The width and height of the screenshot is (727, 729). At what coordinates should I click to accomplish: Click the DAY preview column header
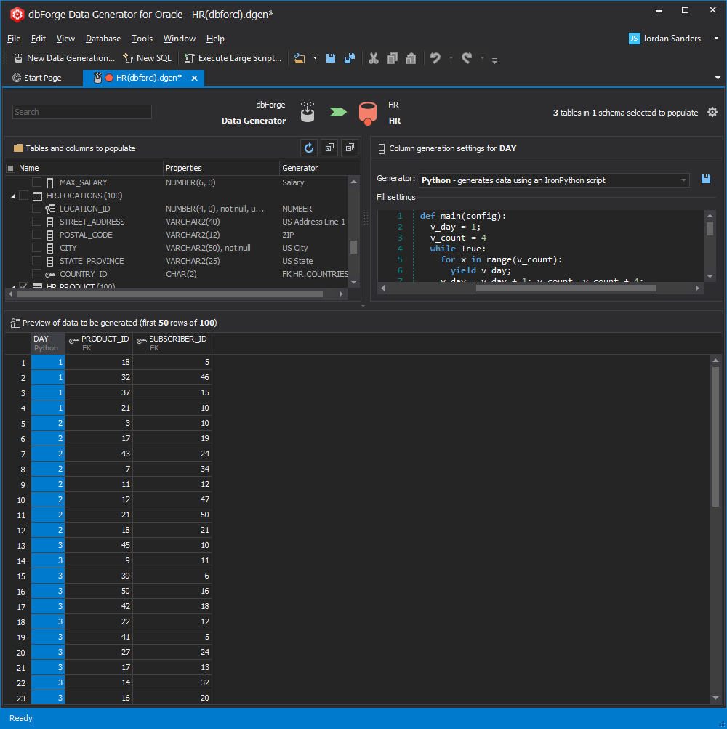(48, 343)
